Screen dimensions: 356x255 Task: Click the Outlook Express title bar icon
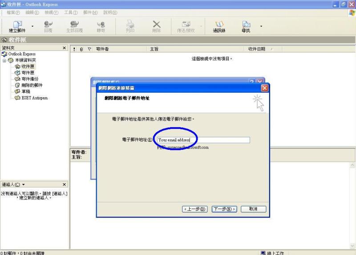click(3, 4)
